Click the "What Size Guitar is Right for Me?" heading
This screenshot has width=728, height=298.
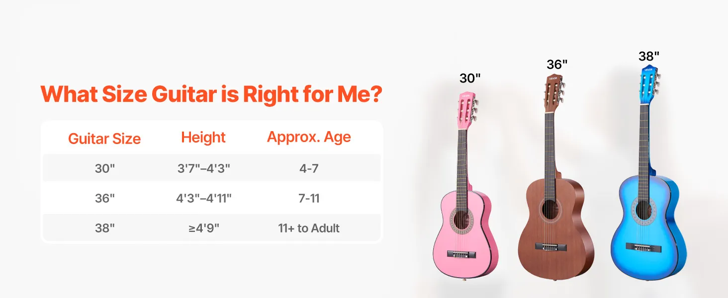(x=211, y=94)
